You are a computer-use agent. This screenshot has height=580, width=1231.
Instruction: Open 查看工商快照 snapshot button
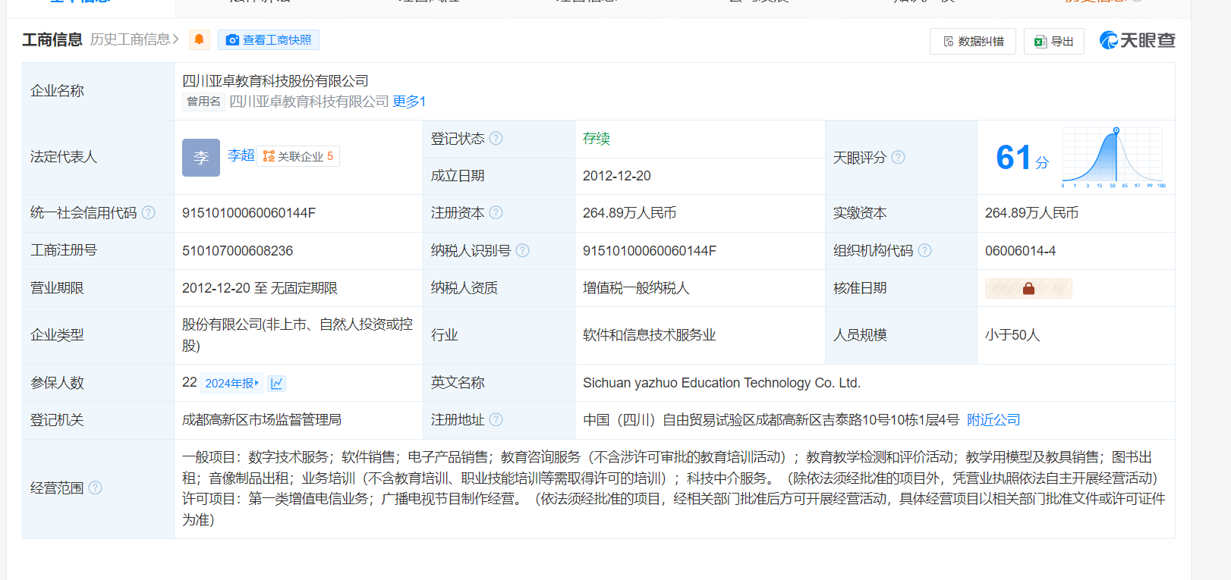coord(269,39)
